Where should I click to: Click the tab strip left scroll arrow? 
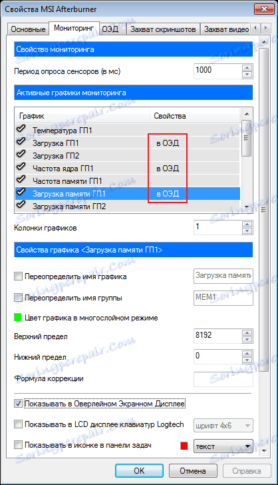click(x=255, y=29)
